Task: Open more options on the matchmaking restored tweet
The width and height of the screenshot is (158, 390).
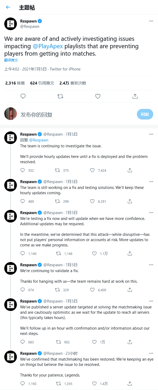Action: (x=151, y=353)
